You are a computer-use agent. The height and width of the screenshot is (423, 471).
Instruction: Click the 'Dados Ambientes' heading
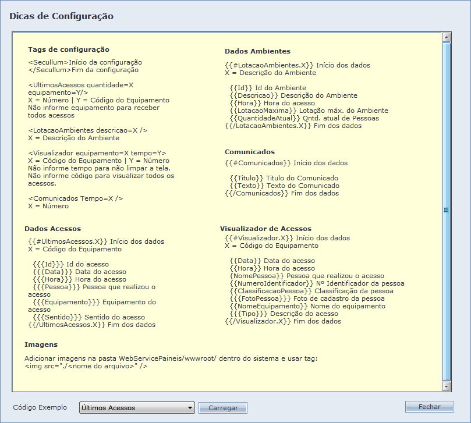[257, 51]
